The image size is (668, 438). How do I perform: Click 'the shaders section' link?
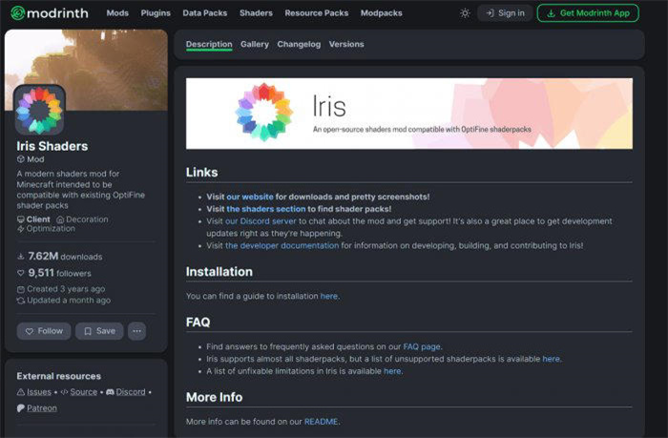266,209
